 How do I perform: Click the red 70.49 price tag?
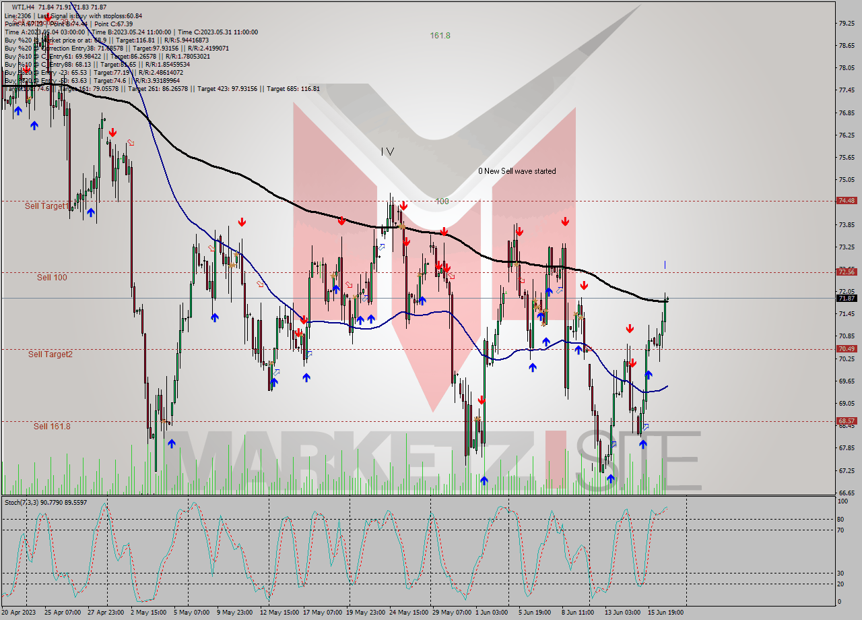(847, 348)
